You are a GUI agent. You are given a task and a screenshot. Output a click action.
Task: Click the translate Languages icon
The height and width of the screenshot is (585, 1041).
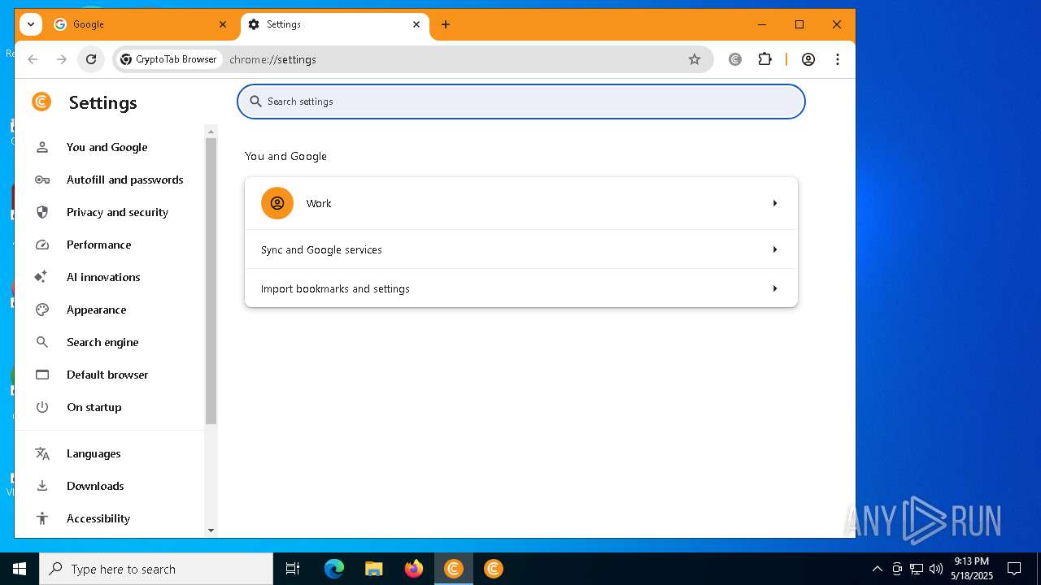[42, 453]
